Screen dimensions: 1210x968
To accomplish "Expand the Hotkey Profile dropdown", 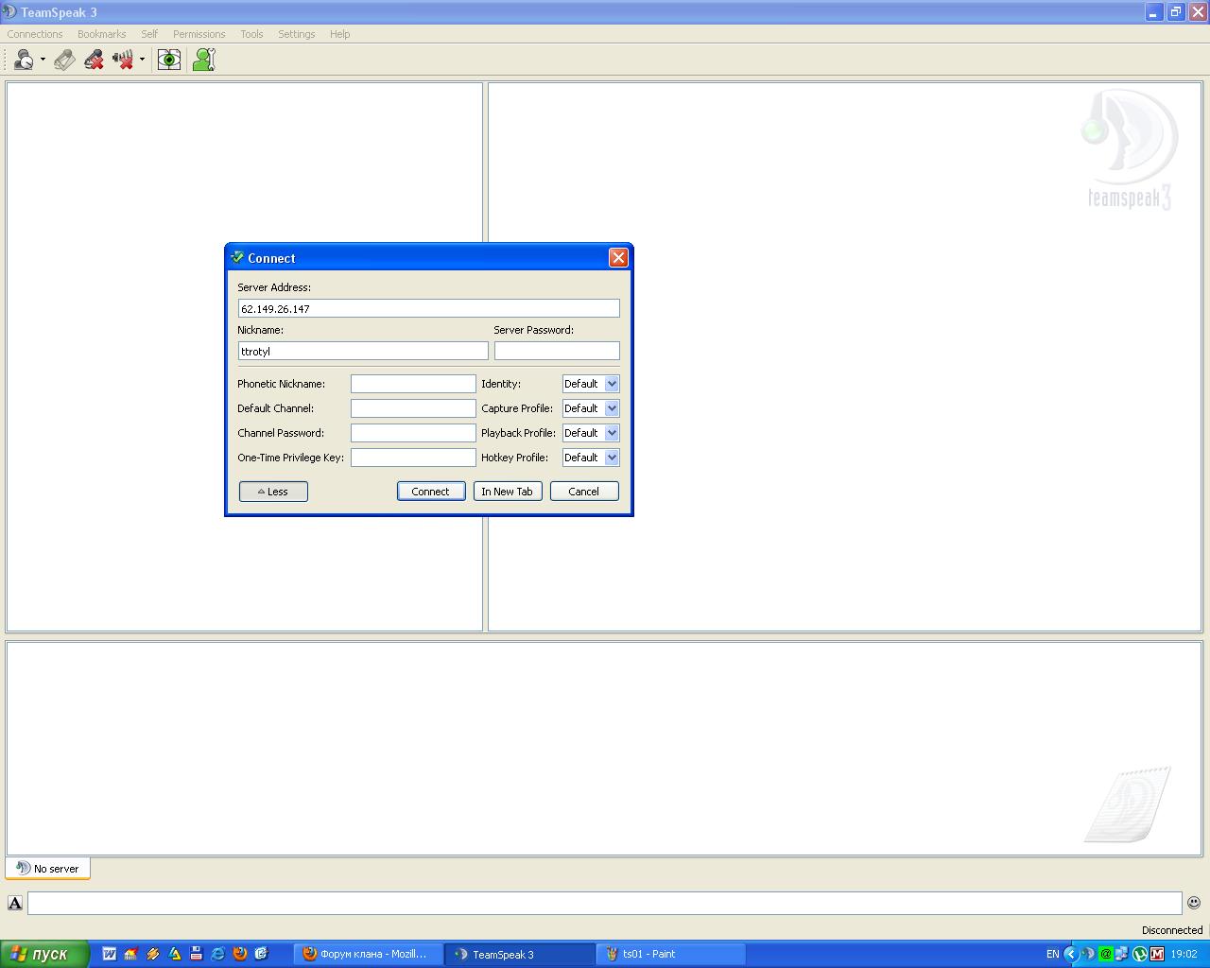I will click(591, 458).
